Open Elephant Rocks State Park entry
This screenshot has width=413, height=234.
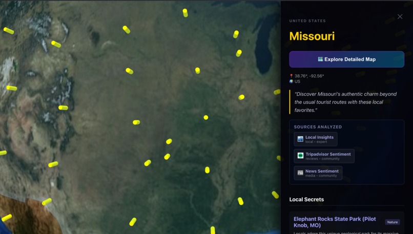coord(335,222)
